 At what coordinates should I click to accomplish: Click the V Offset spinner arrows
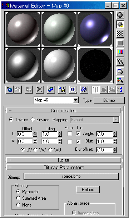(x=35, y=142)
